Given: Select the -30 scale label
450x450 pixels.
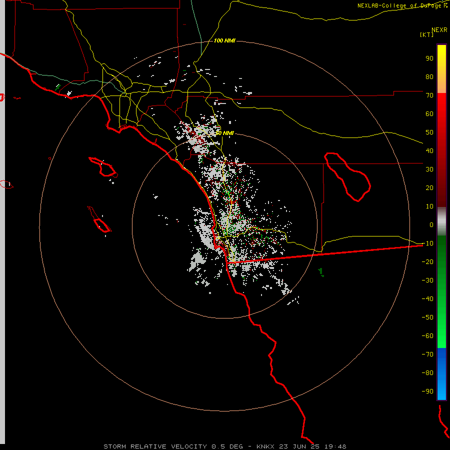Looking at the screenshot, I should click(x=427, y=280).
